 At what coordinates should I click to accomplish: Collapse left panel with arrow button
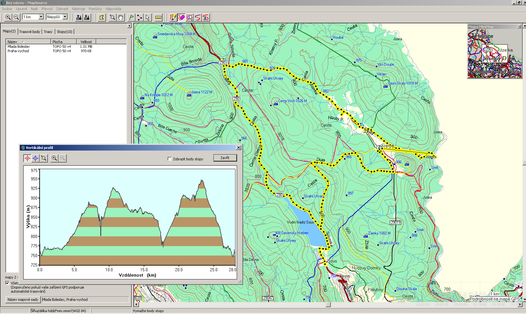pos(129,26)
